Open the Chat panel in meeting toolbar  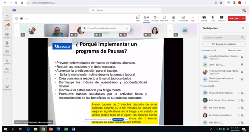coord(138,19)
